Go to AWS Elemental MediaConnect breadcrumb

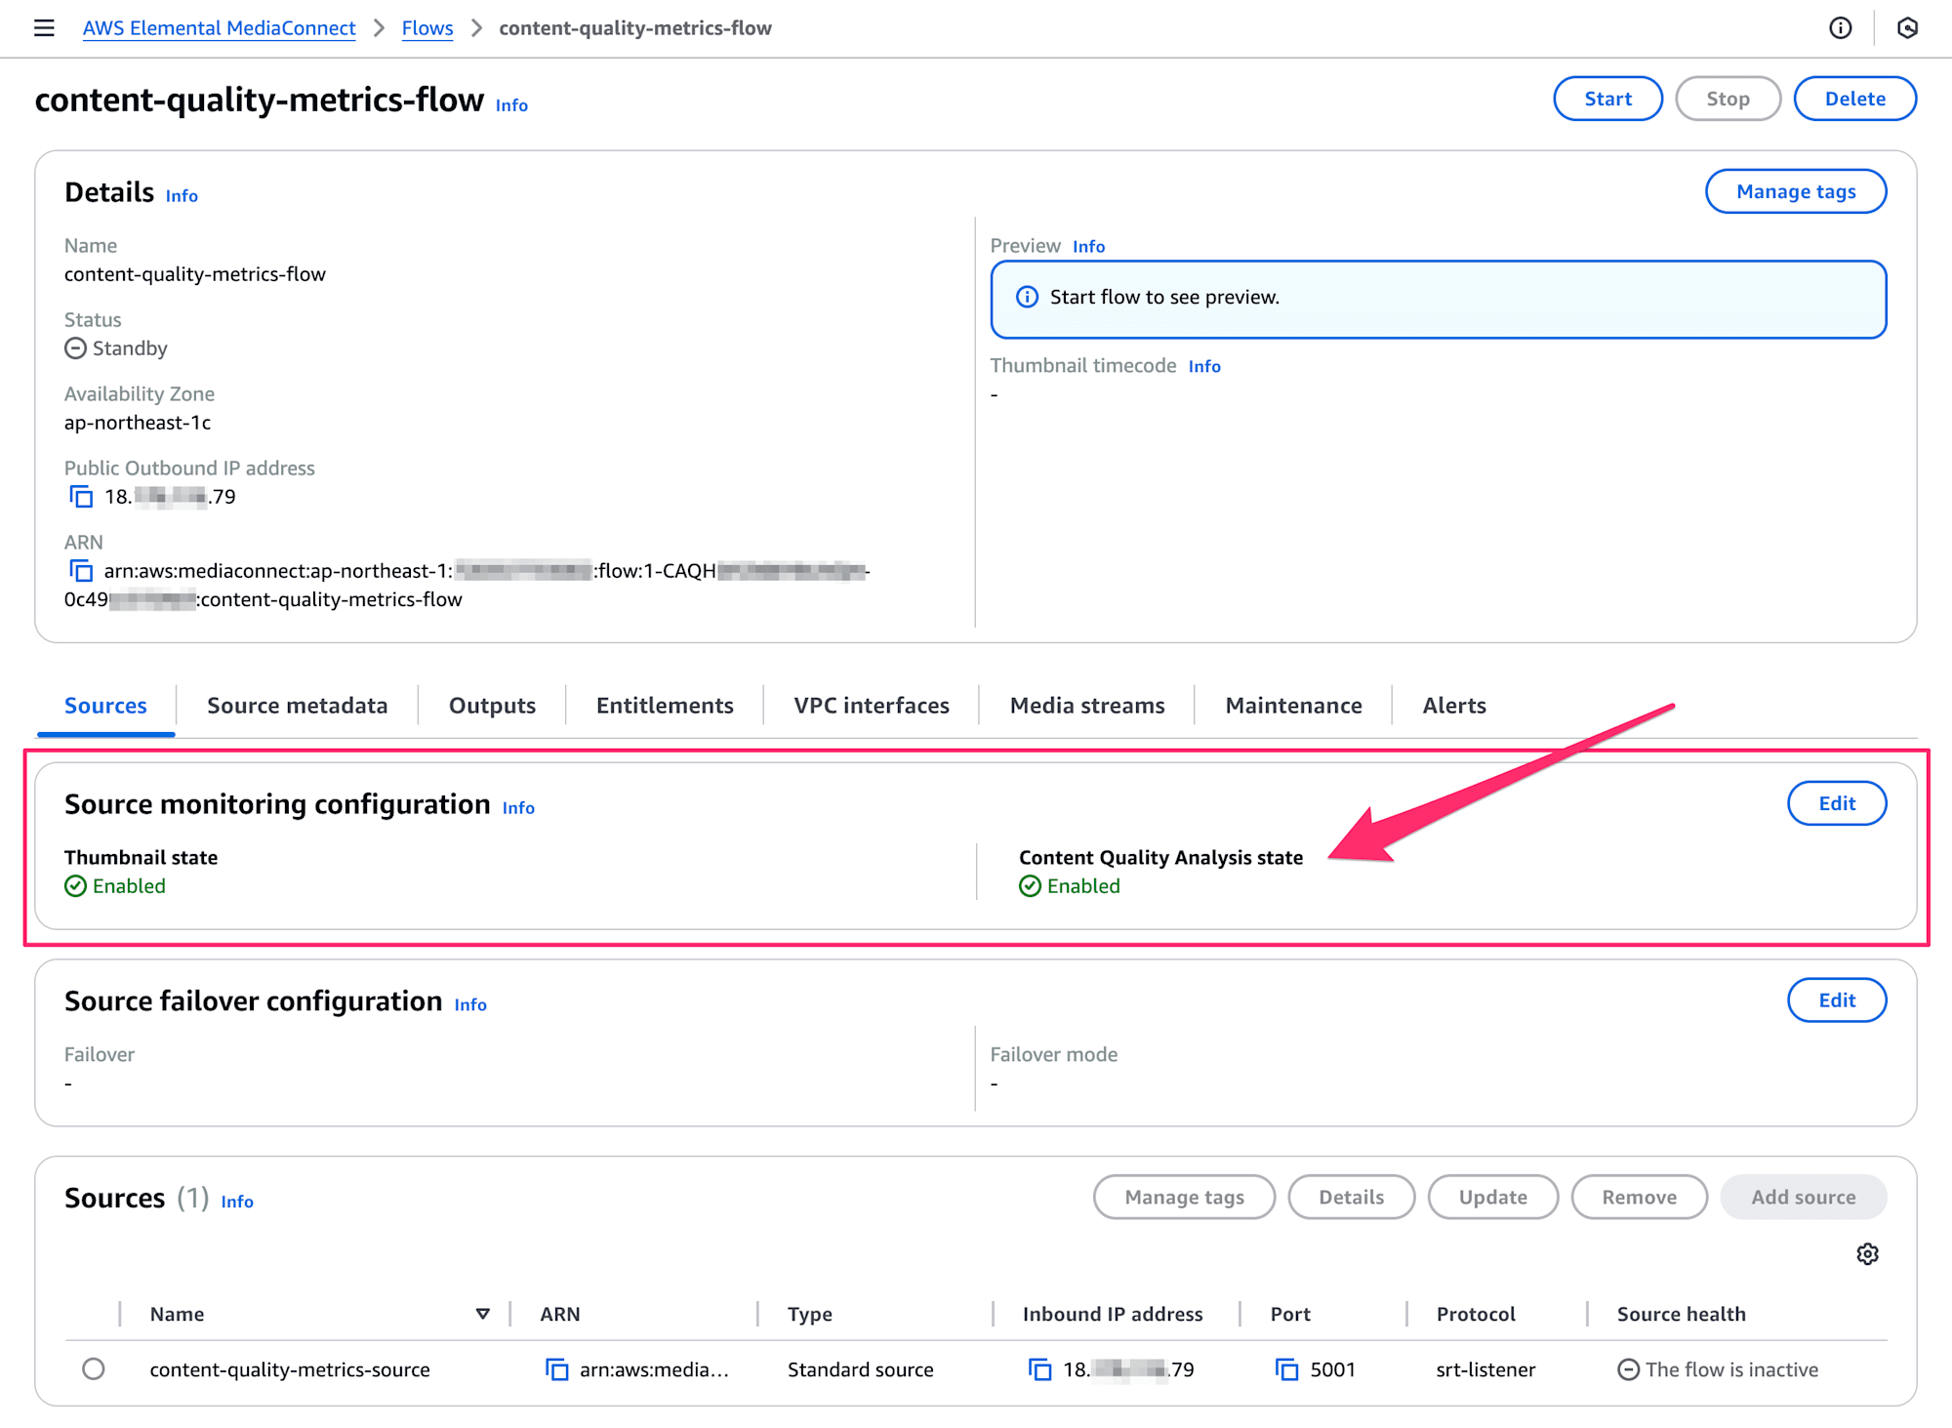point(219,28)
